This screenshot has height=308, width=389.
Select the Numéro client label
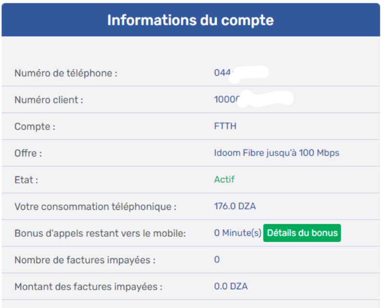pyautogui.click(x=49, y=100)
